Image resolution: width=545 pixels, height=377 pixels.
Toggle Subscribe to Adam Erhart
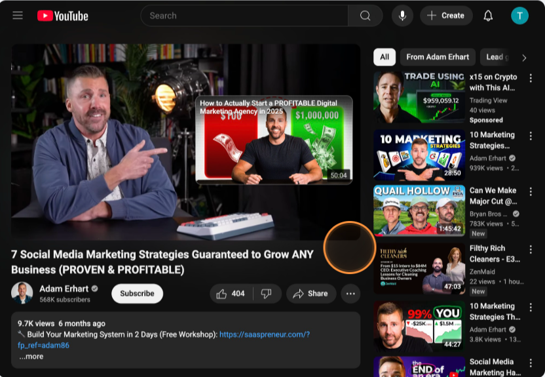137,294
